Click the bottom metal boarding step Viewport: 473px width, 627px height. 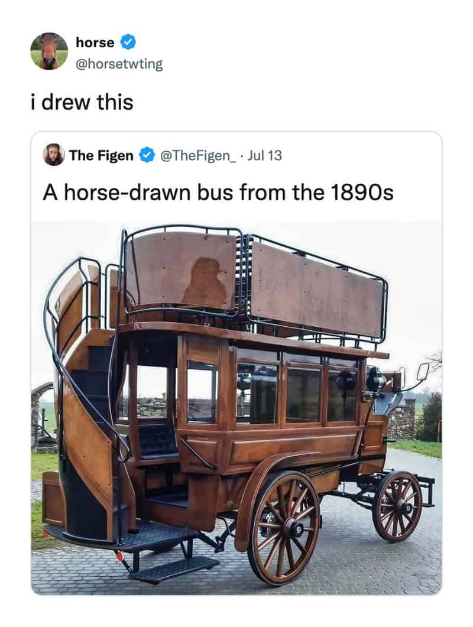pyautogui.click(x=174, y=570)
